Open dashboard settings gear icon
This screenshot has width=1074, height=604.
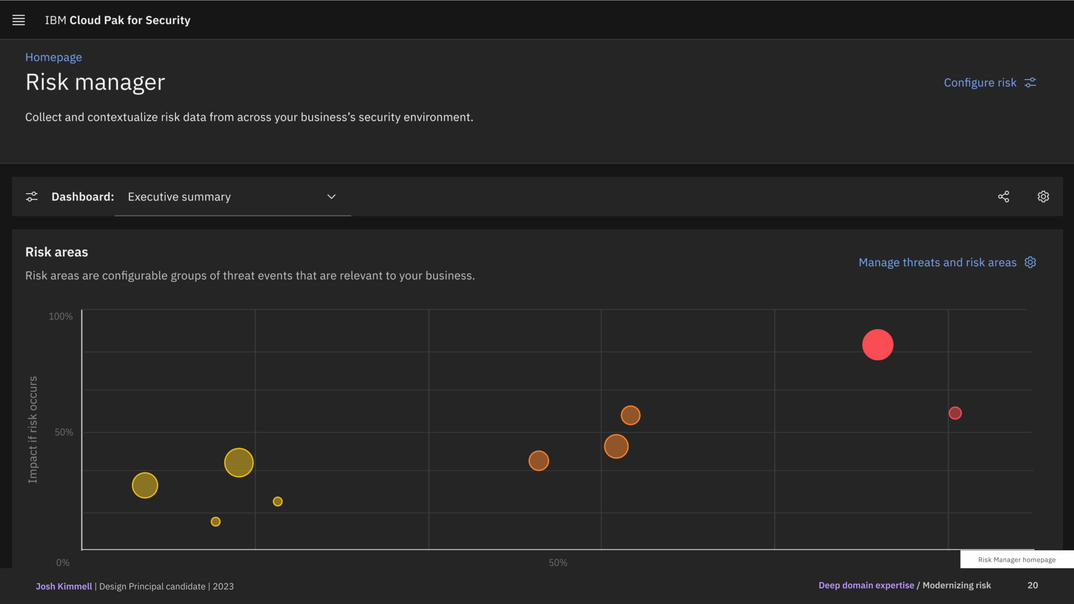click(1043, 197)
